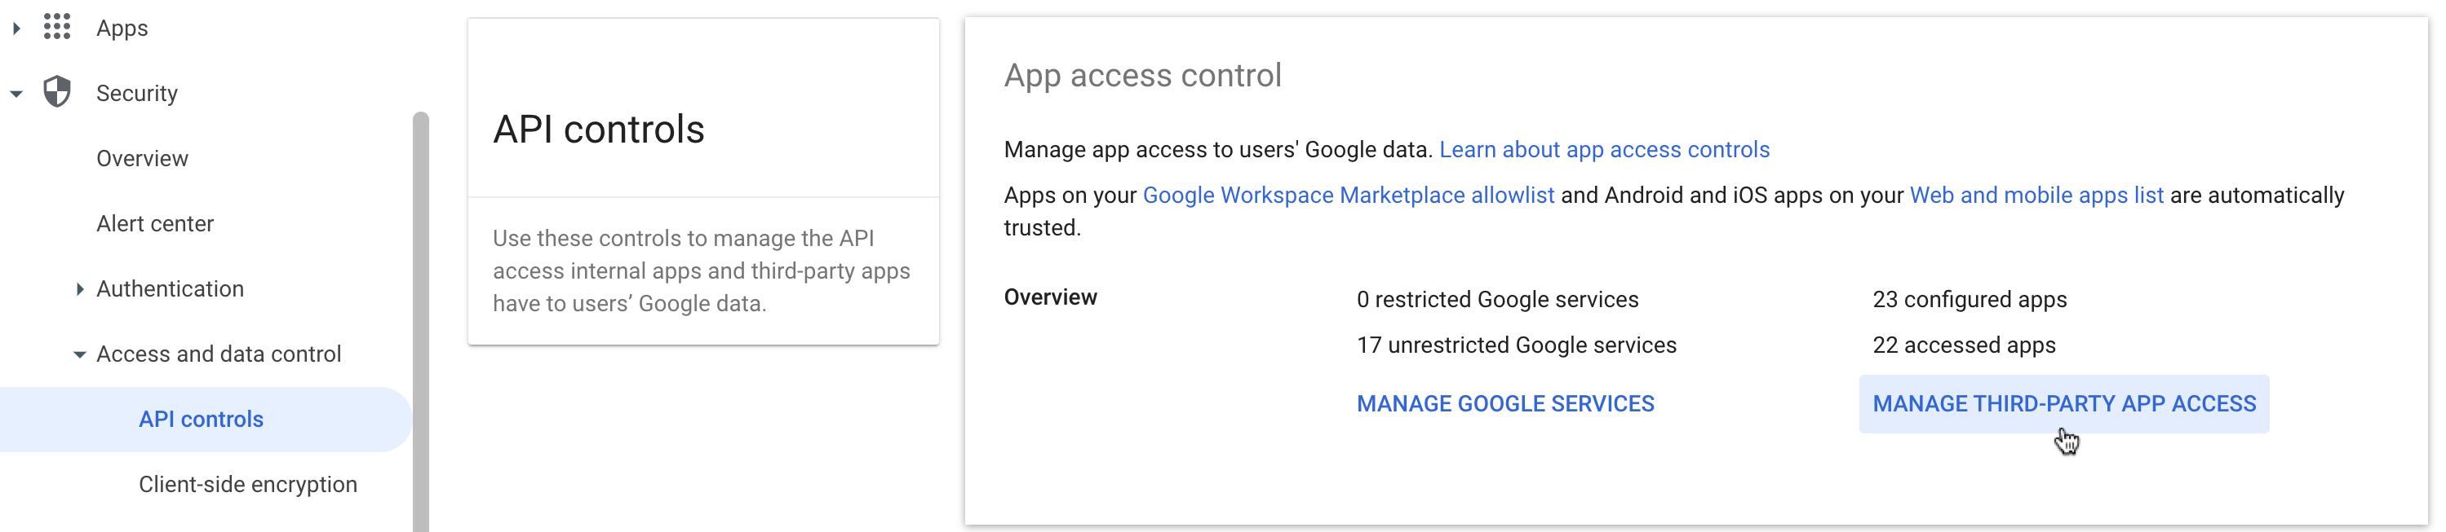Click the '22 accessed apps' text
Screen dimensions: 2446x532
(1964, 345)
